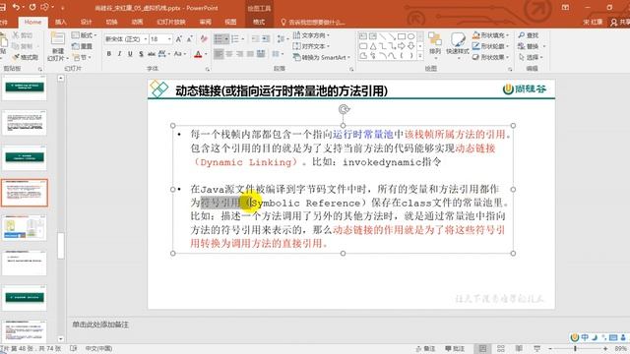Click font color red A swatch
Screen dimensions: 630x354
(x=198, y=54)
